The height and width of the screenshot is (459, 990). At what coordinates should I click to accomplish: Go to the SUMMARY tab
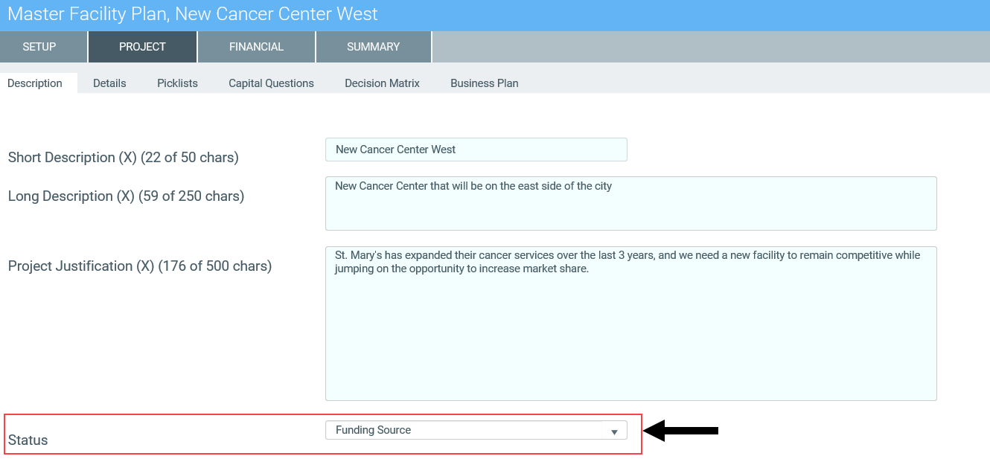[373, 47]
